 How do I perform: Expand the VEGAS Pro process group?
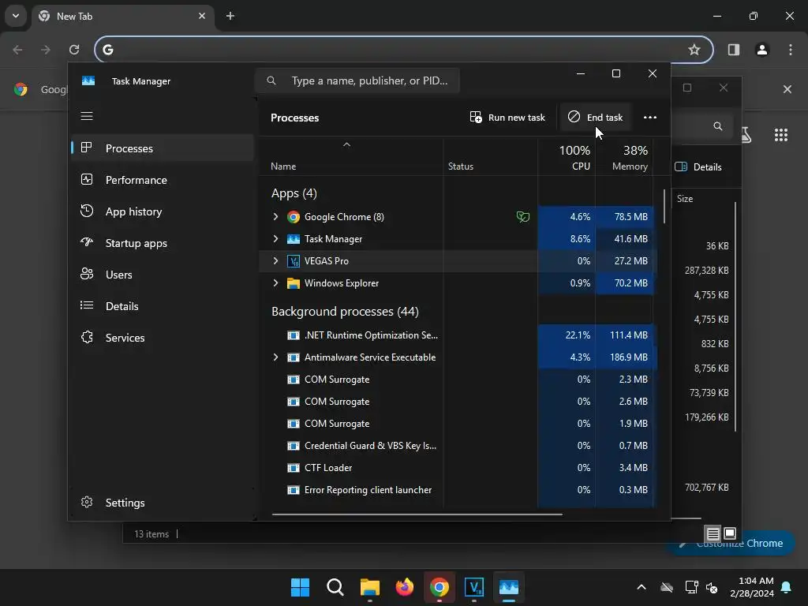(275, 261)
